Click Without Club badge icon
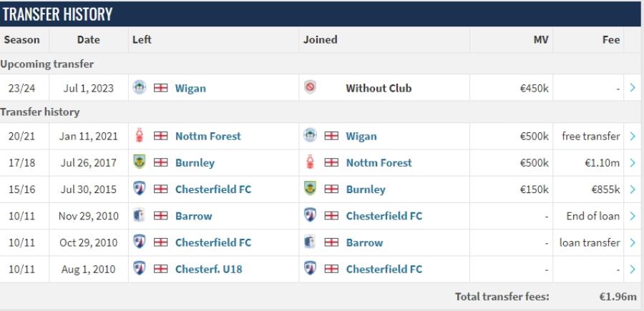This screenshot has width=644, height=311. pos(310,87)
